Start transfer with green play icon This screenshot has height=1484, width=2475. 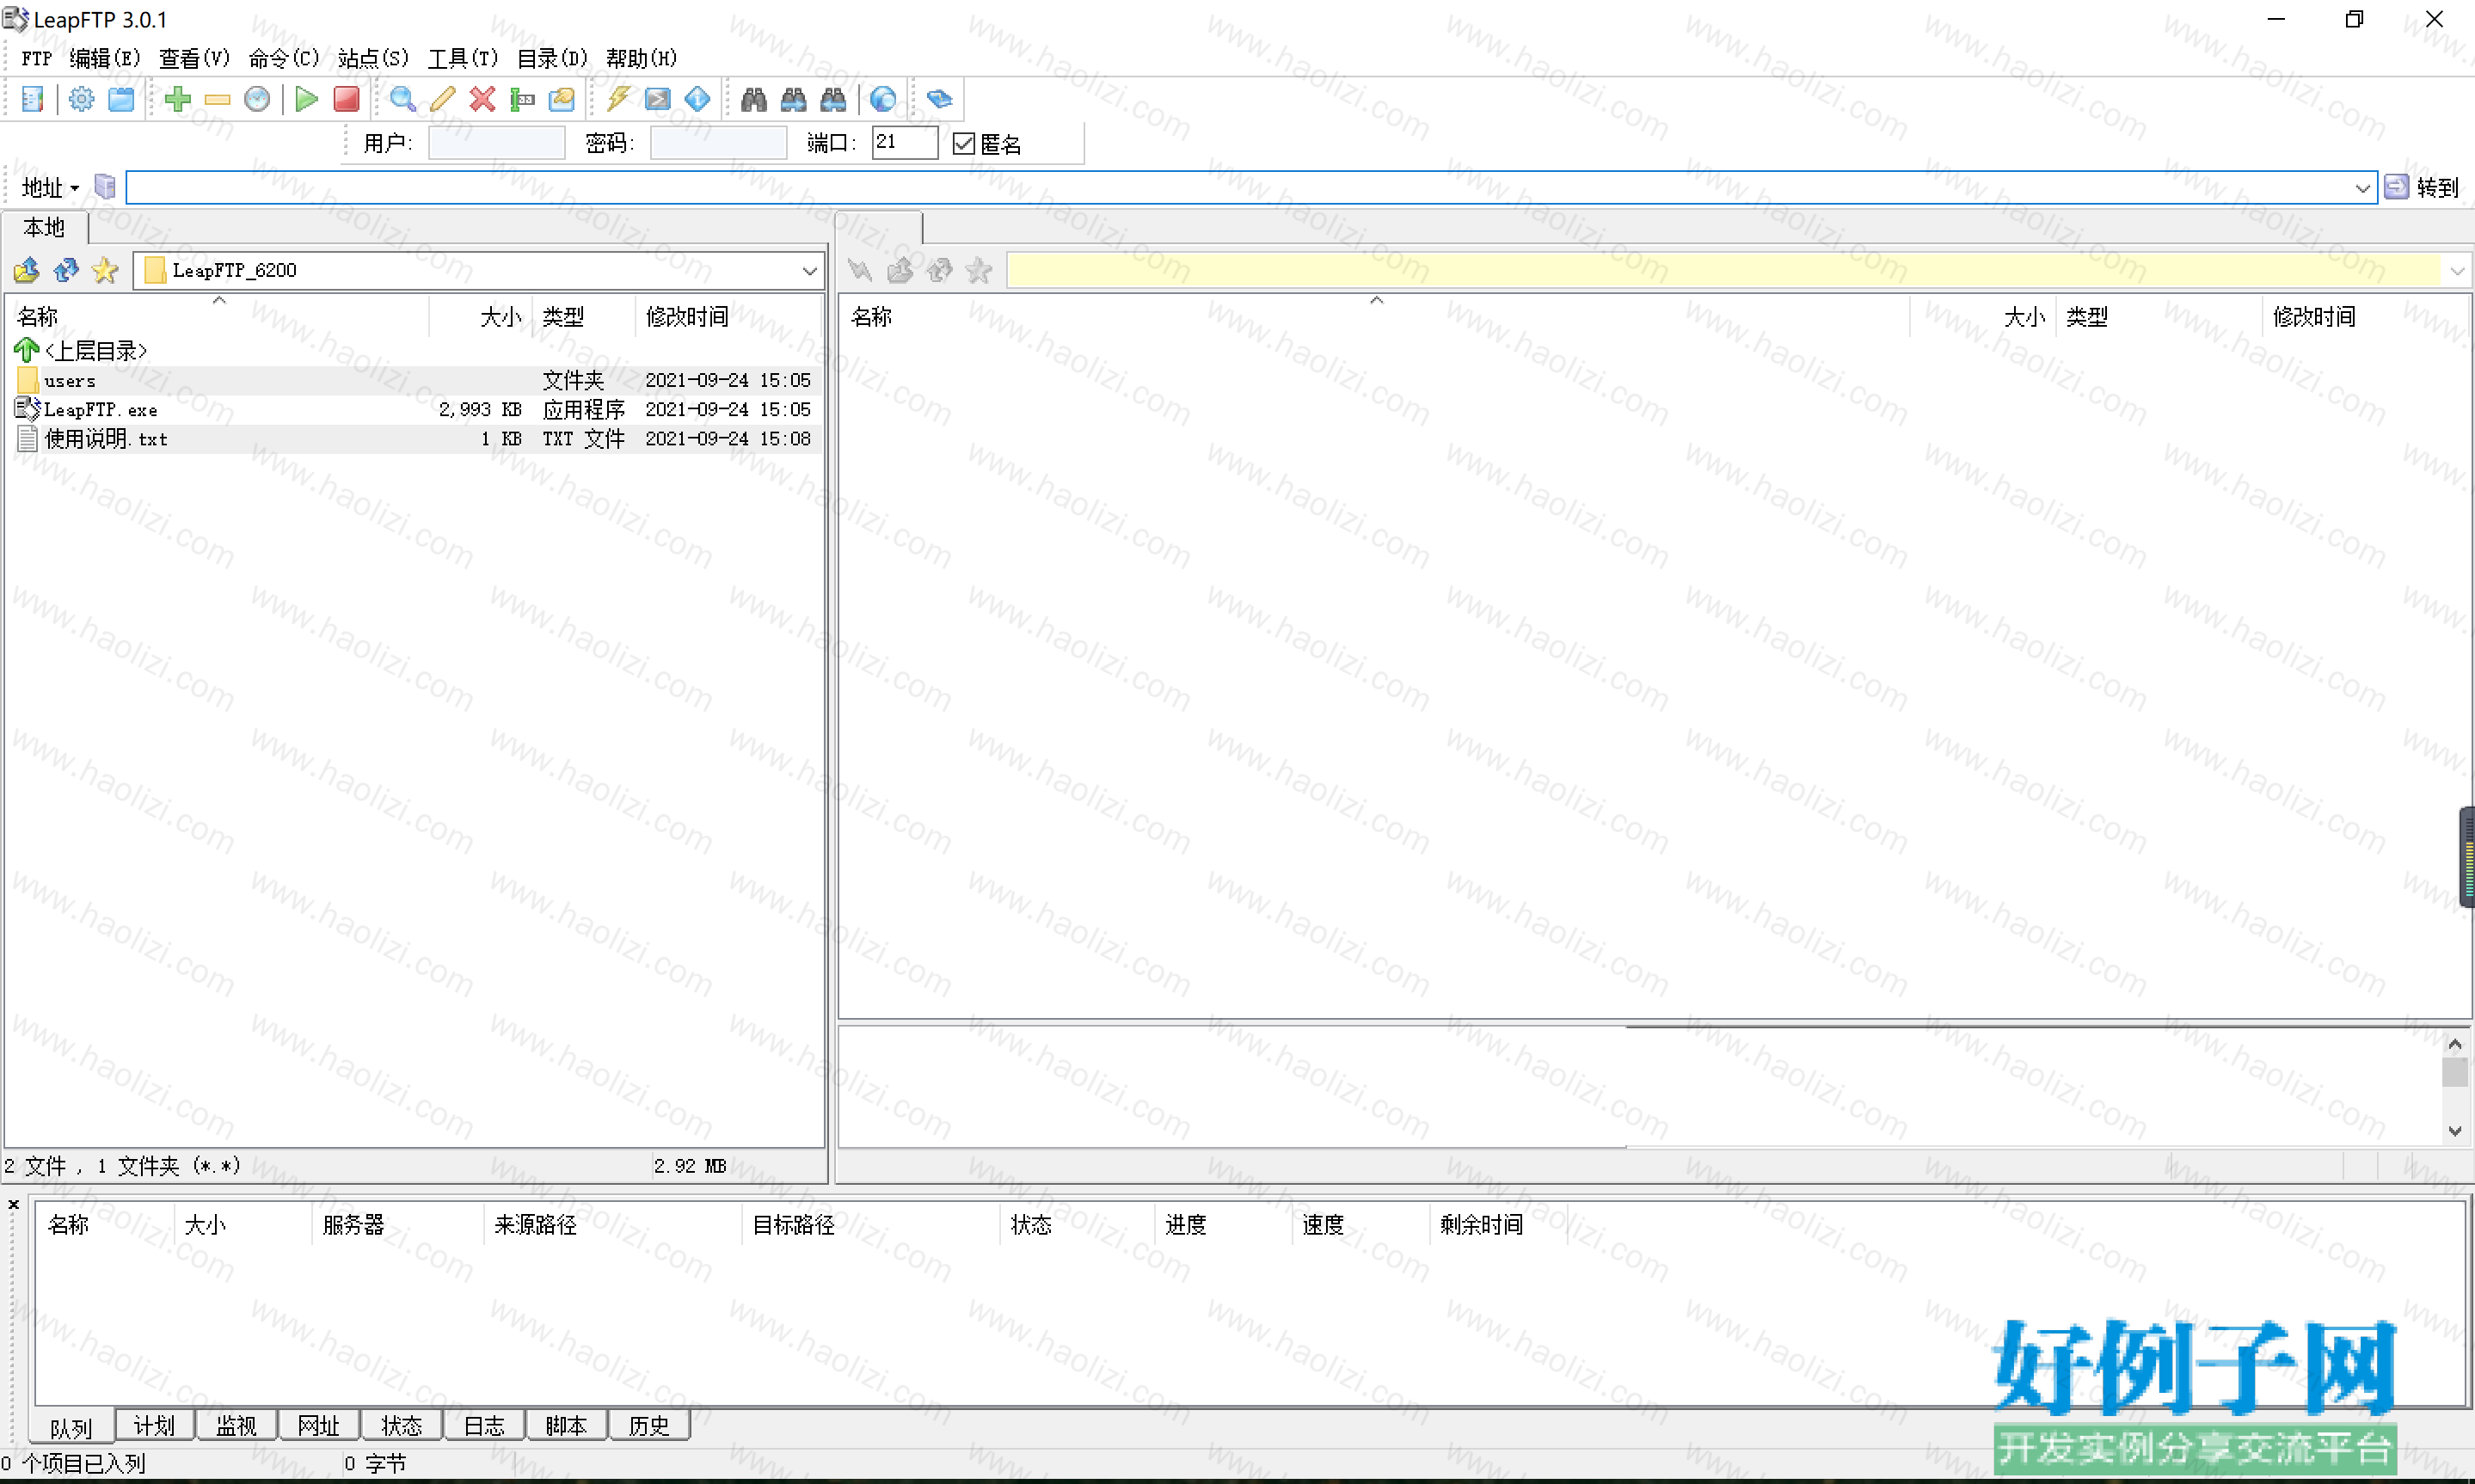point(307,99)
